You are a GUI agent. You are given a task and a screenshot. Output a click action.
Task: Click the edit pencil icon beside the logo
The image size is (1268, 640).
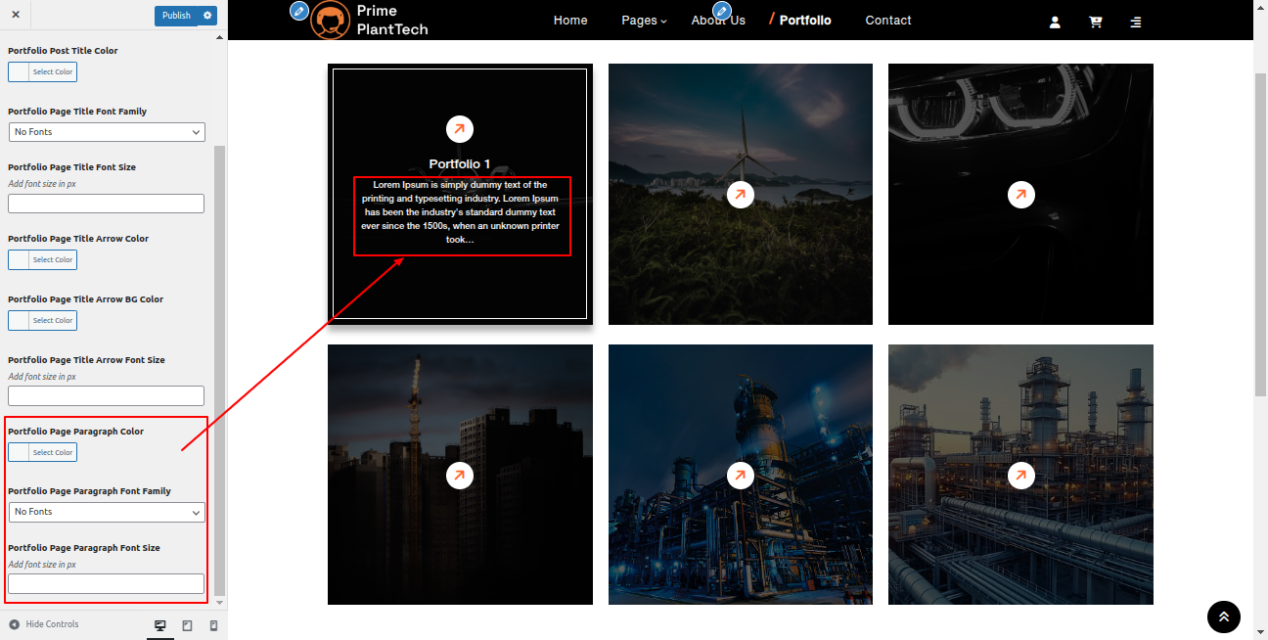(x=299, y=11)
